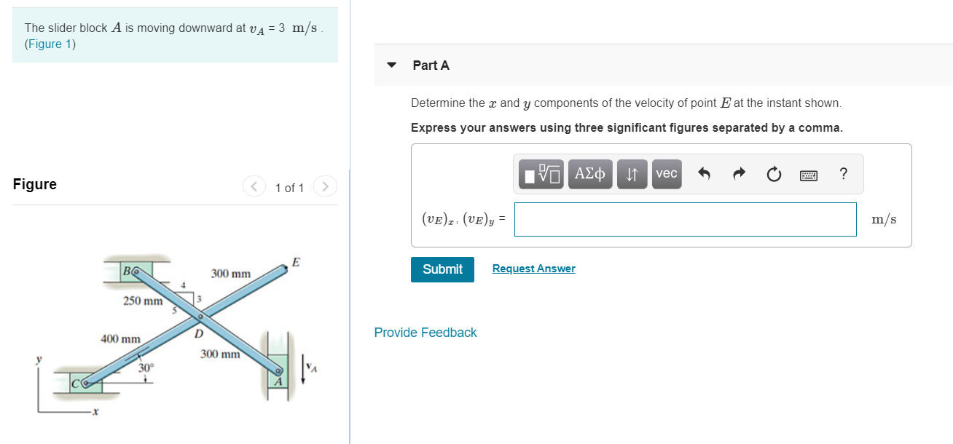Image resolution: width=953 pixels, height=444 pixels.
Task: Open the math template palette icon
Action: tap(543, 174)
